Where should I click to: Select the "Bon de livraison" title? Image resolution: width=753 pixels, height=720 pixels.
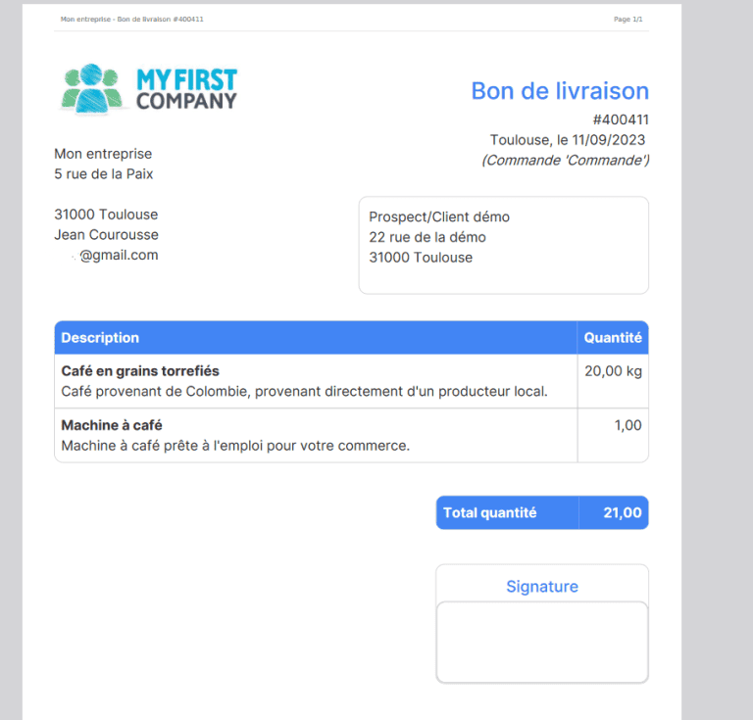tap(560, 91)
